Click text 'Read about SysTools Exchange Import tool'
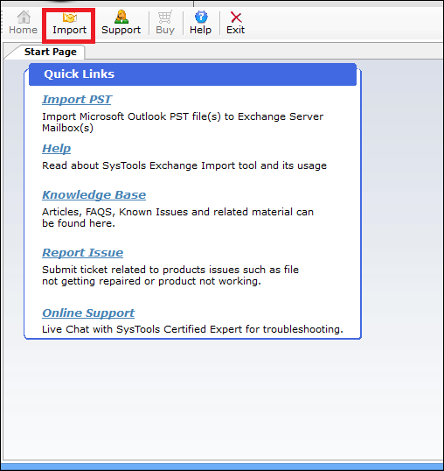 tap(149, 165)
